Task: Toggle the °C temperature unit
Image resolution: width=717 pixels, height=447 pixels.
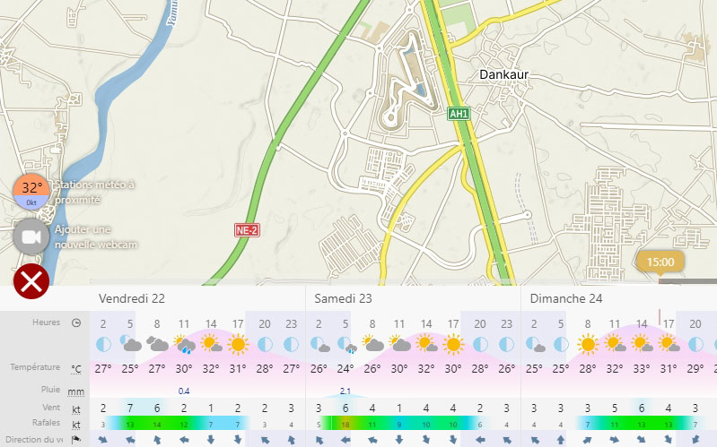Action: pyautogui.click(x=76, y=368)
